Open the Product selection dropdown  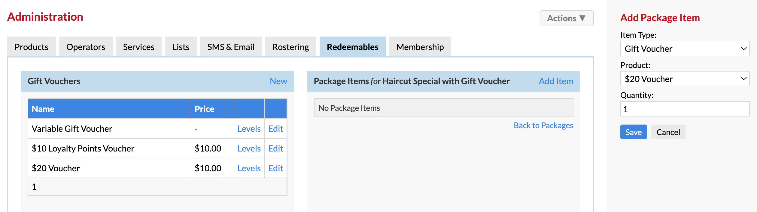click(685, 79)
